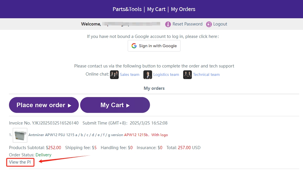Click the Logout door icon
Image resolution: width=303 pixels, height=172 pixels.
click(209, 24)
